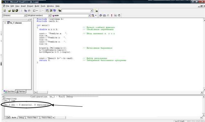This screenshot has width=205, height=122.
Task: Open the Help menu
Action: coord(57,6)
